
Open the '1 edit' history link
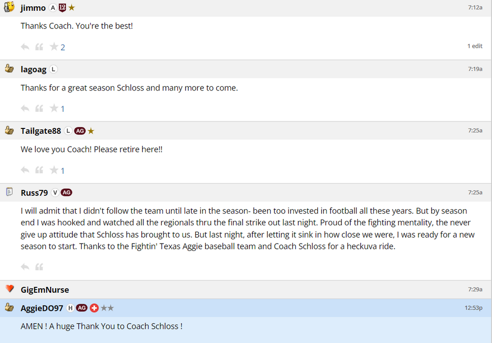474,46
